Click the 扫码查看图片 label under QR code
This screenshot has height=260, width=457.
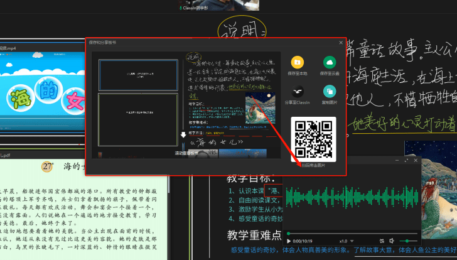(x=313, y=165)
